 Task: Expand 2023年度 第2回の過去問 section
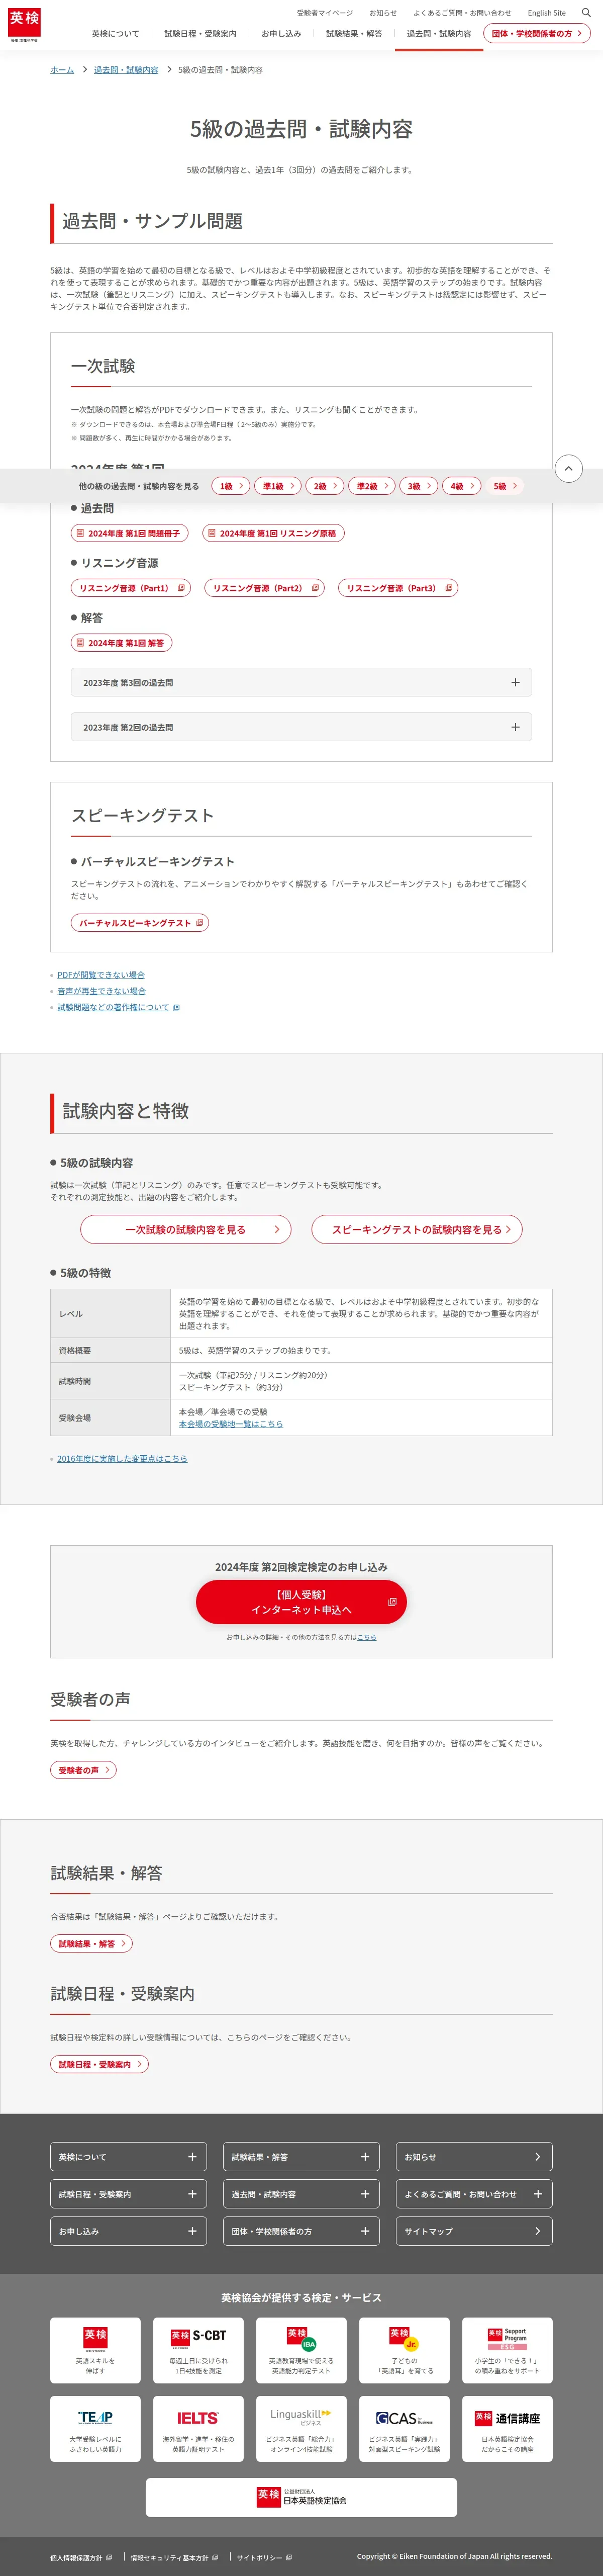coord(301,727)
